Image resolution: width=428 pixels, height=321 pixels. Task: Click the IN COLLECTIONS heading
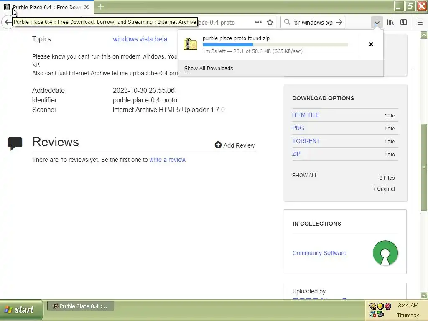tap(317, 224)
